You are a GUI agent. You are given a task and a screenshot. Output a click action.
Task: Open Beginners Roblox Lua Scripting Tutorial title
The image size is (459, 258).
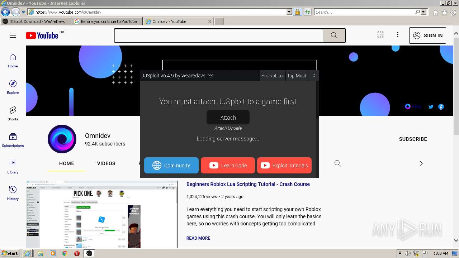pos(248,184)
